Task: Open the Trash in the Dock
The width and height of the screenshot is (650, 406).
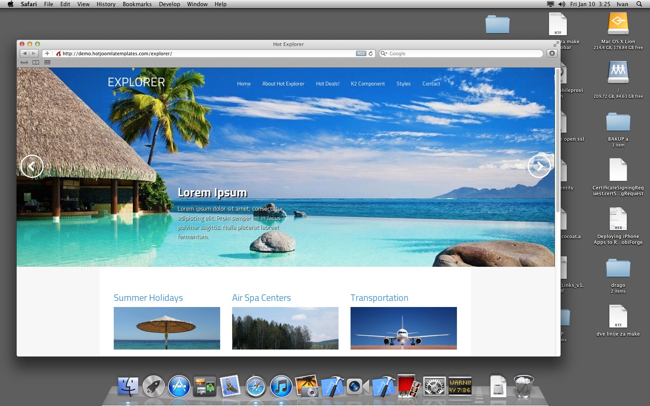Action: (x=524, y=386)
